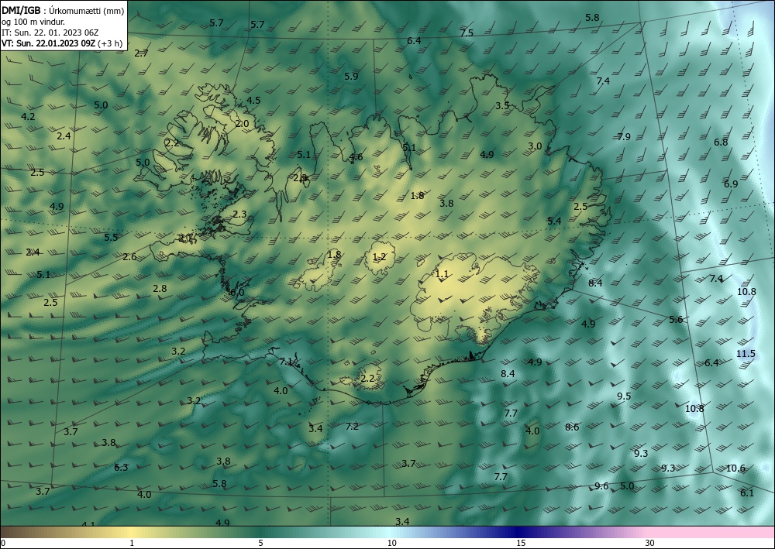This screenshot has height=549, width=775.
Task: Click the 4.6 value on the north coast
Action: (x=356, y=157)
